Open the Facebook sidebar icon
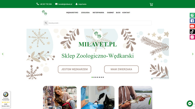This screenshot has width=195, height=109. [x=192, y=21]
